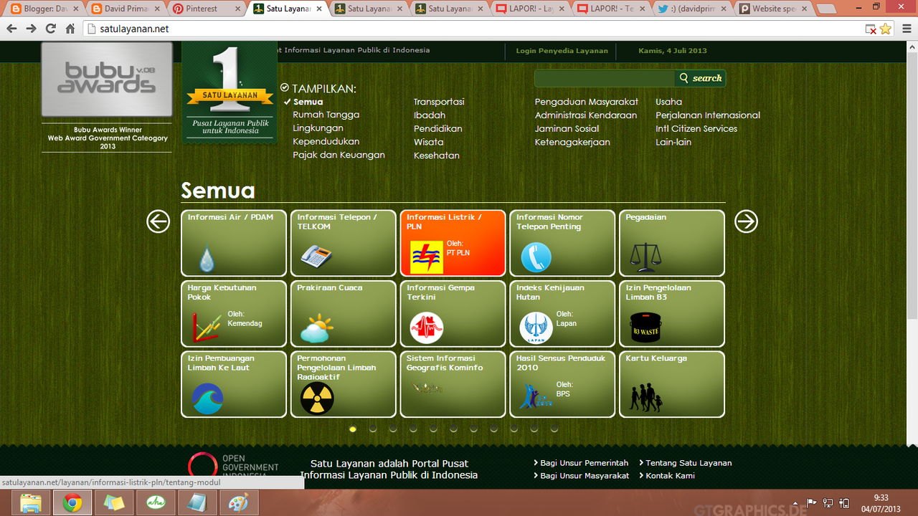Bookmark page with the star icon
Viewport: 918px width, 516px height.
[x=886, y=29]
